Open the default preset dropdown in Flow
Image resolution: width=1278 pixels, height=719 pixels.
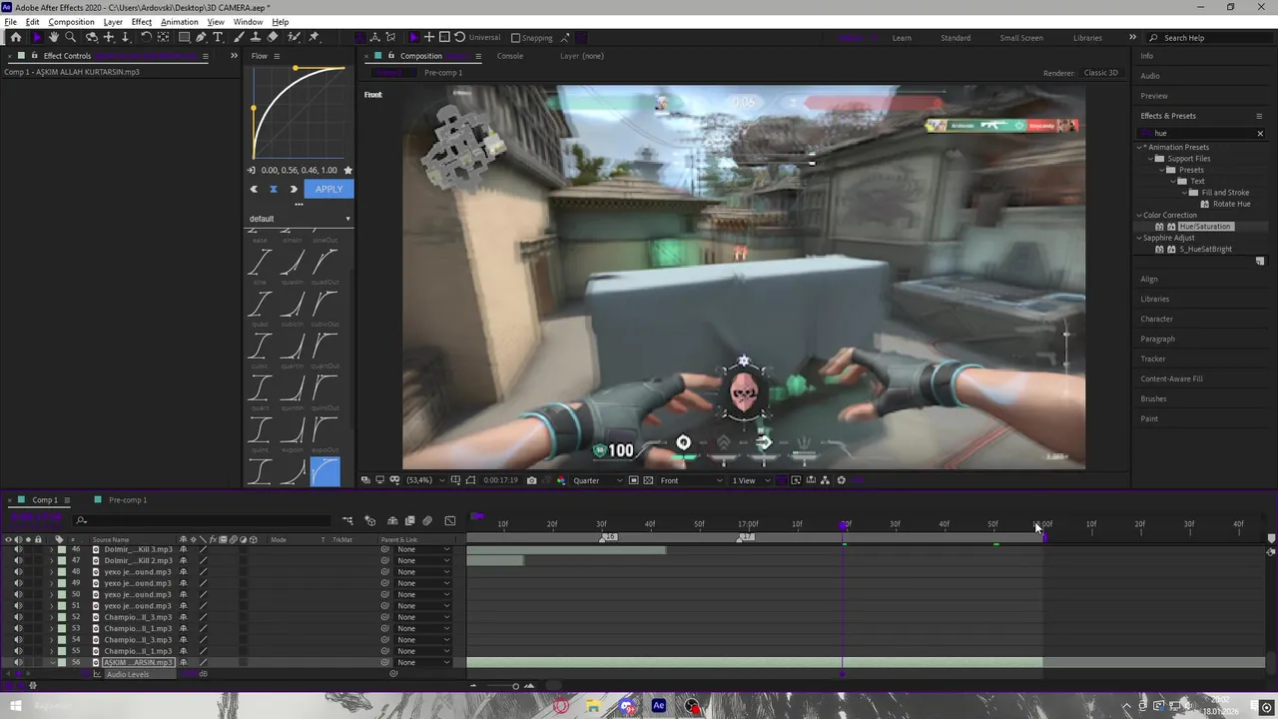[x=300, y=219]
